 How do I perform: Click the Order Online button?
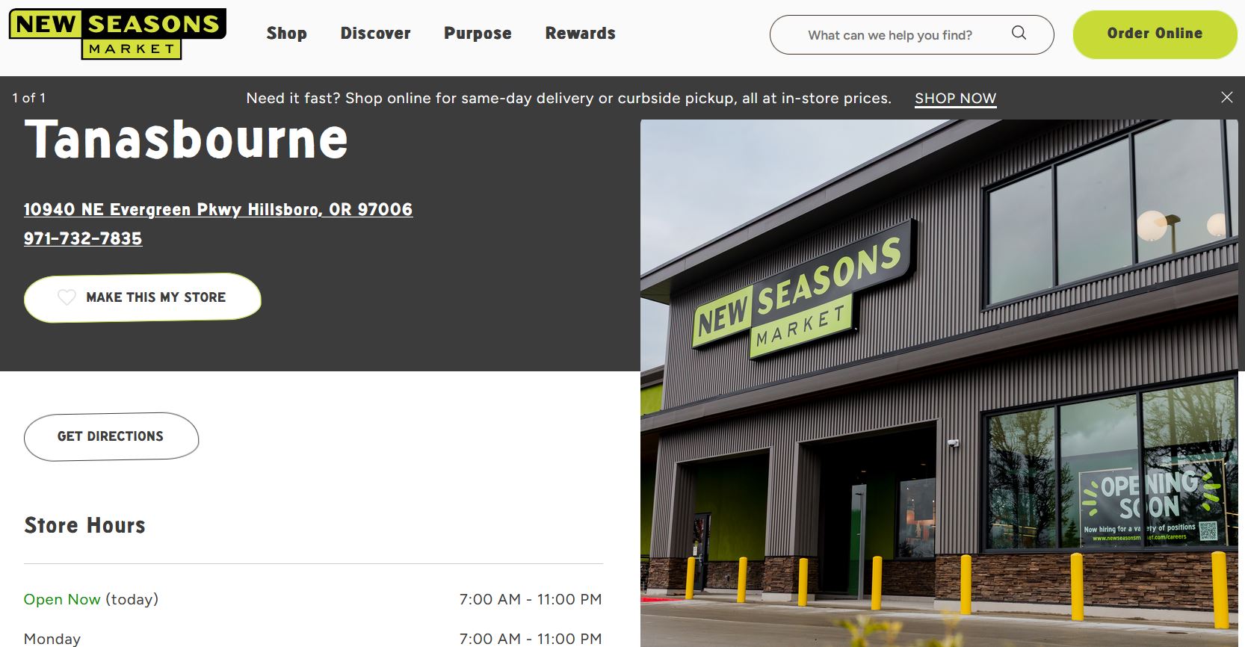[1155, 34]
